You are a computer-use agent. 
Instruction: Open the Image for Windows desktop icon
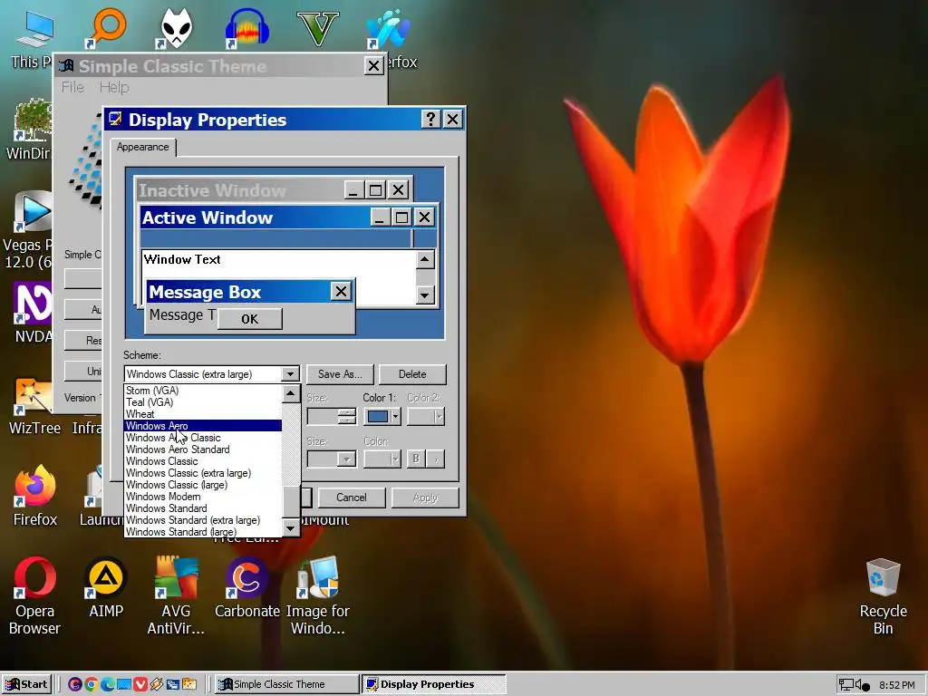click(x=318, y=577)
